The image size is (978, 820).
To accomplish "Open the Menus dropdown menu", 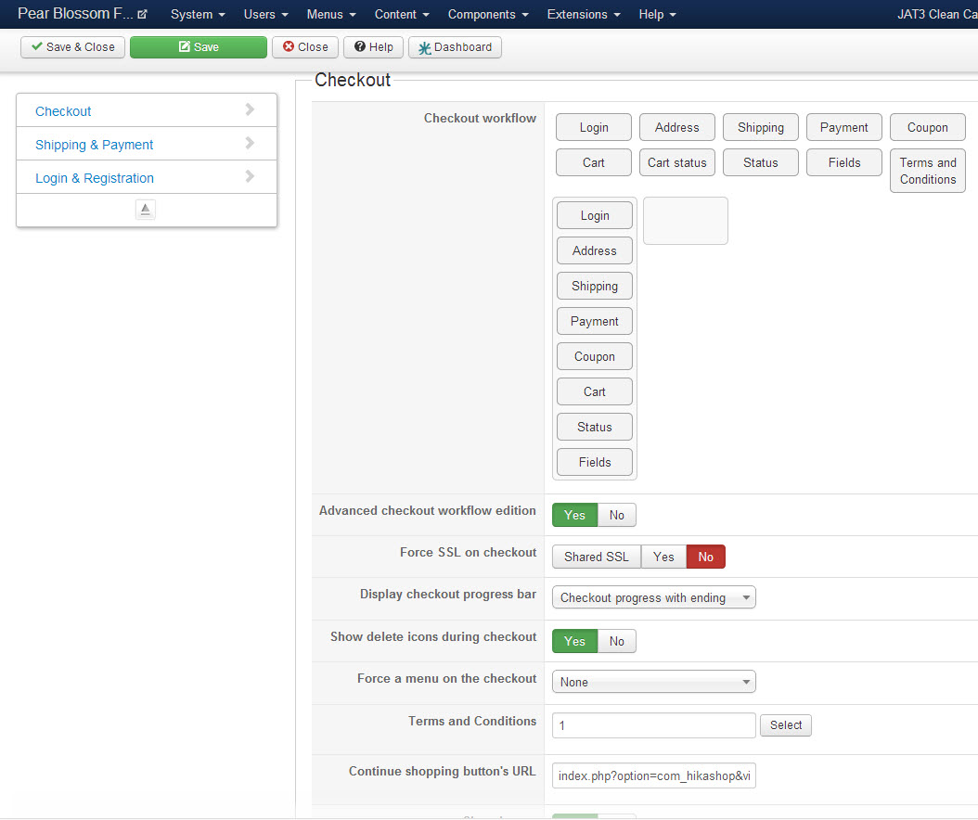I will (331, 14).
